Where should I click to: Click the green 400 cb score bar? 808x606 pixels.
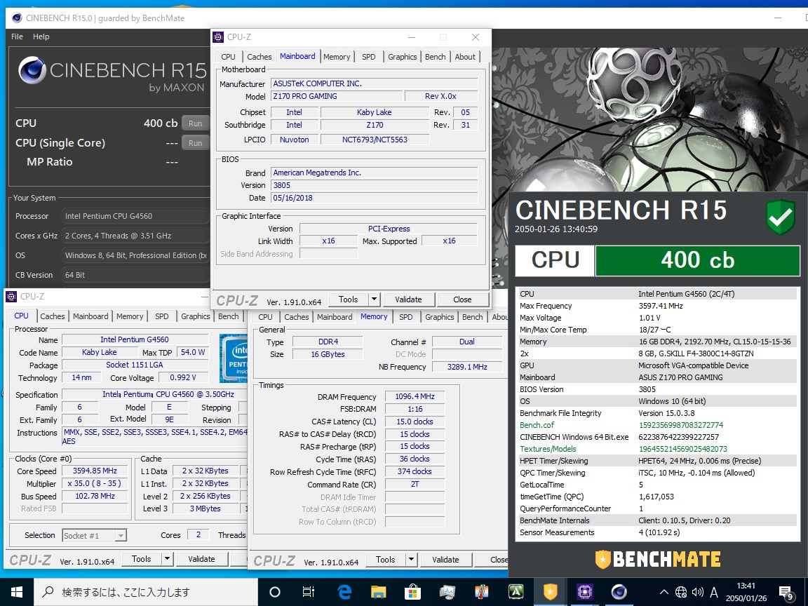[x=698, y=260]
